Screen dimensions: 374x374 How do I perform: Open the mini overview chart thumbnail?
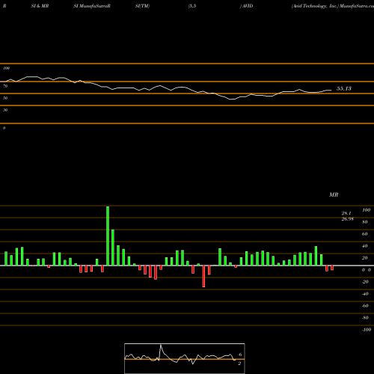[x=185, y=358]
